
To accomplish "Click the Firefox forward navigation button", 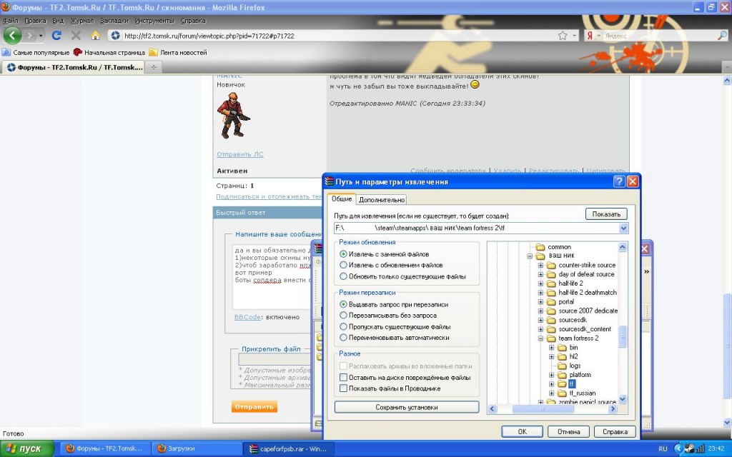I will (30, 36).
